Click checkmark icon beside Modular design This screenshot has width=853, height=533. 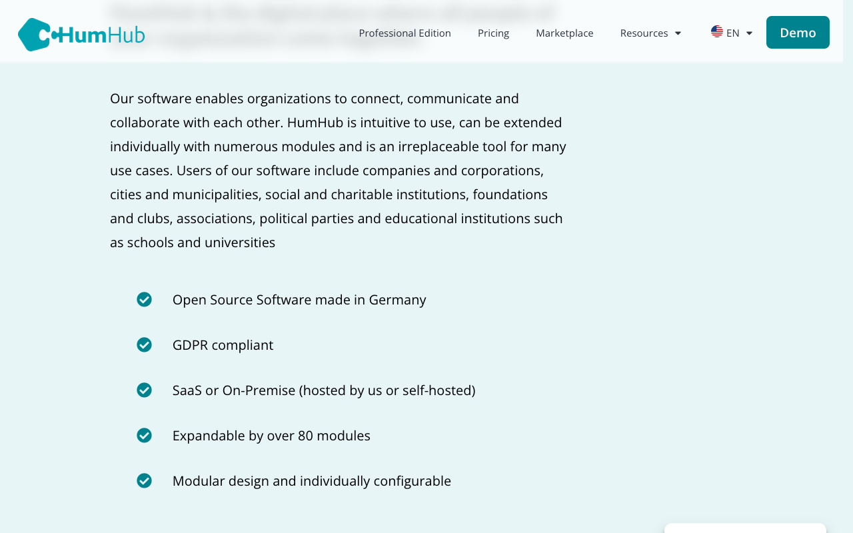point(144,481)
